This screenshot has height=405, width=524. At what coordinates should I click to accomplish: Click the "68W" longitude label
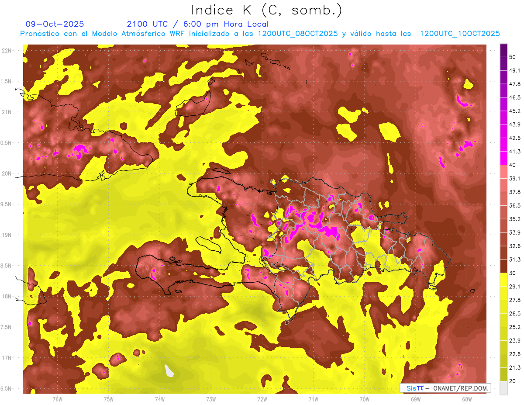(467, 399)
